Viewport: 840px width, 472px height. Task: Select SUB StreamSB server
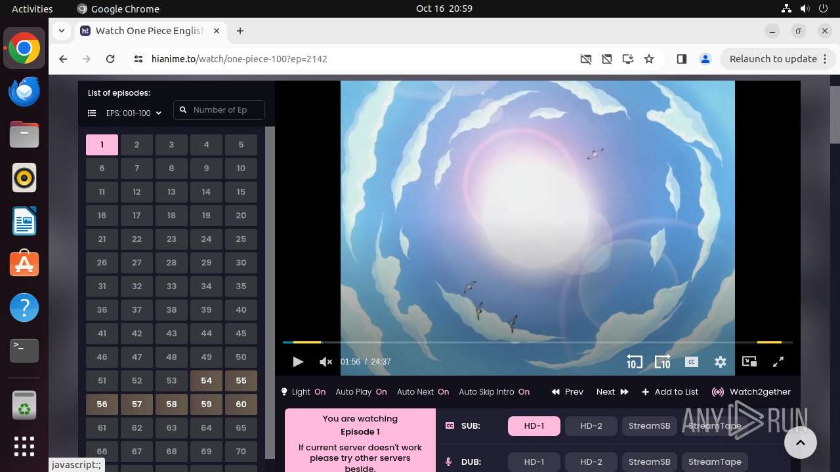click(650, 426)
